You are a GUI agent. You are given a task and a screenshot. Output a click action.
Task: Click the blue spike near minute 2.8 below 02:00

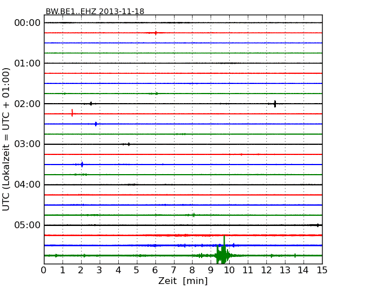pos(96,124)
